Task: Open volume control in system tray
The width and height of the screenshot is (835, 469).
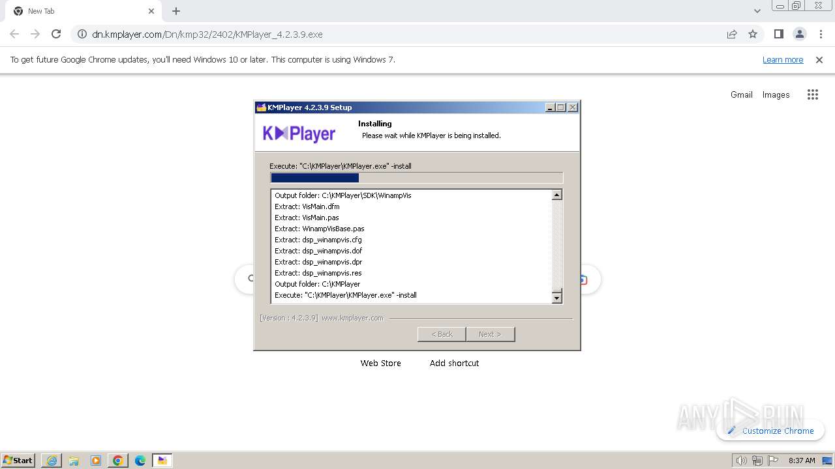Action: tap(742, 461)
